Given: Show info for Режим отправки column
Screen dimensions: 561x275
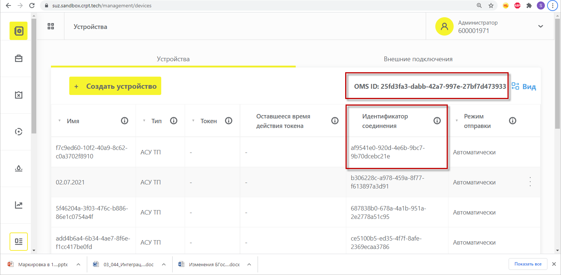Looking at the screenshot, I should [513, 121].
